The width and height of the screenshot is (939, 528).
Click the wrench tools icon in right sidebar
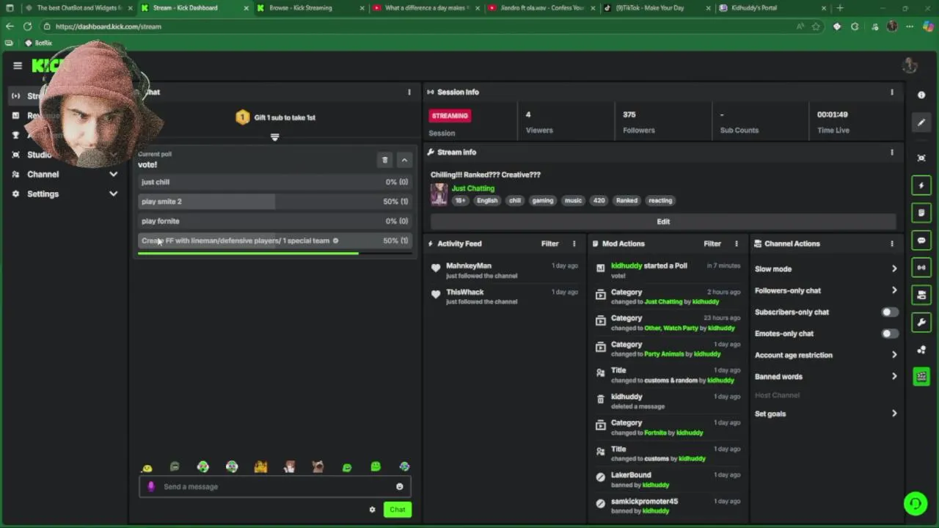(921, 322)
